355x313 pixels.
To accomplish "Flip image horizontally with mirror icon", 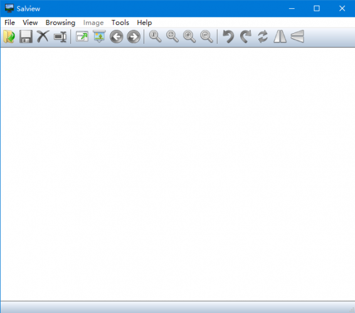I will point(280,36).
